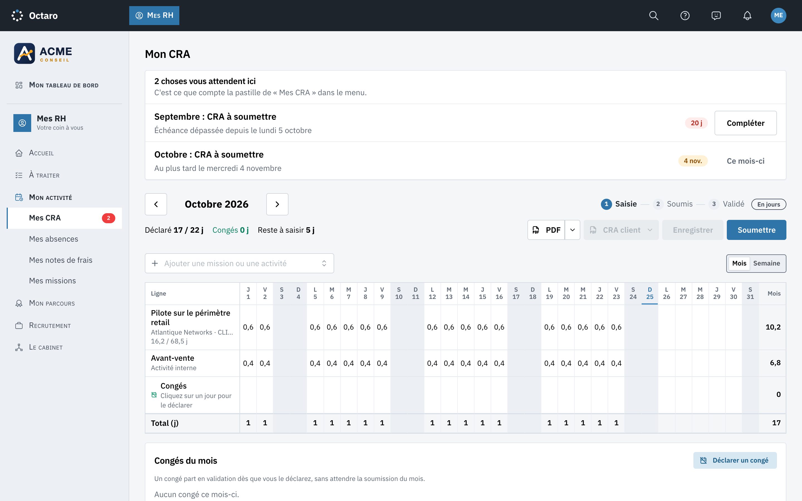Viewport: 802px width, 501px height.
Task: Open the Mes RH top tab
Action: [154, 16]
